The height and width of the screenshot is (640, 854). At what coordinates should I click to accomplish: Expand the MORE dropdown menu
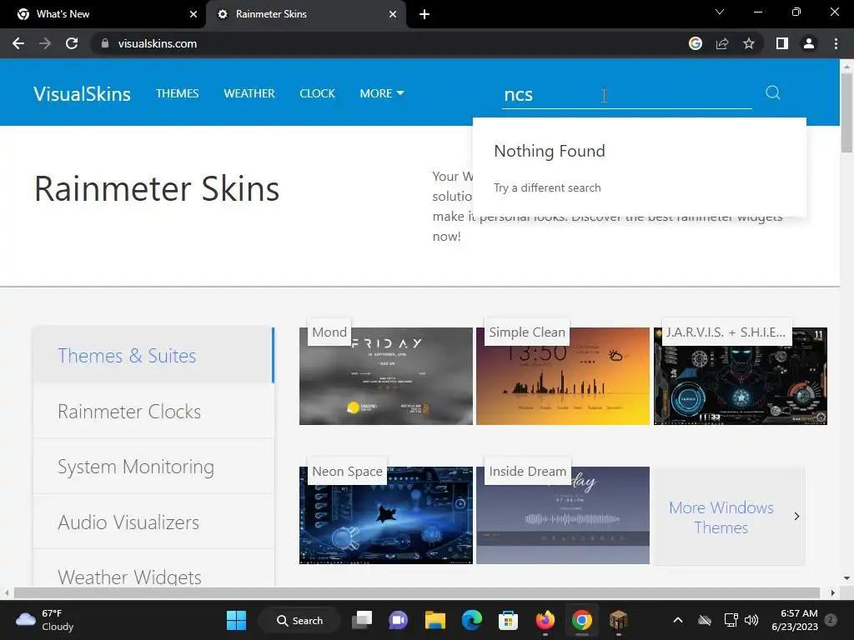point(382,93)
